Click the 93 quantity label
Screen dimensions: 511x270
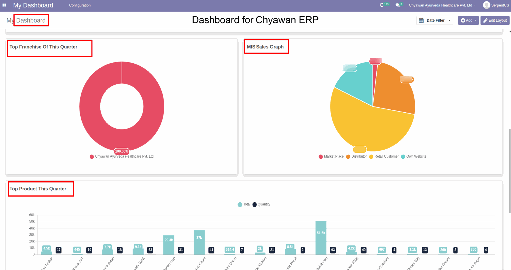[x=333, y=250]
